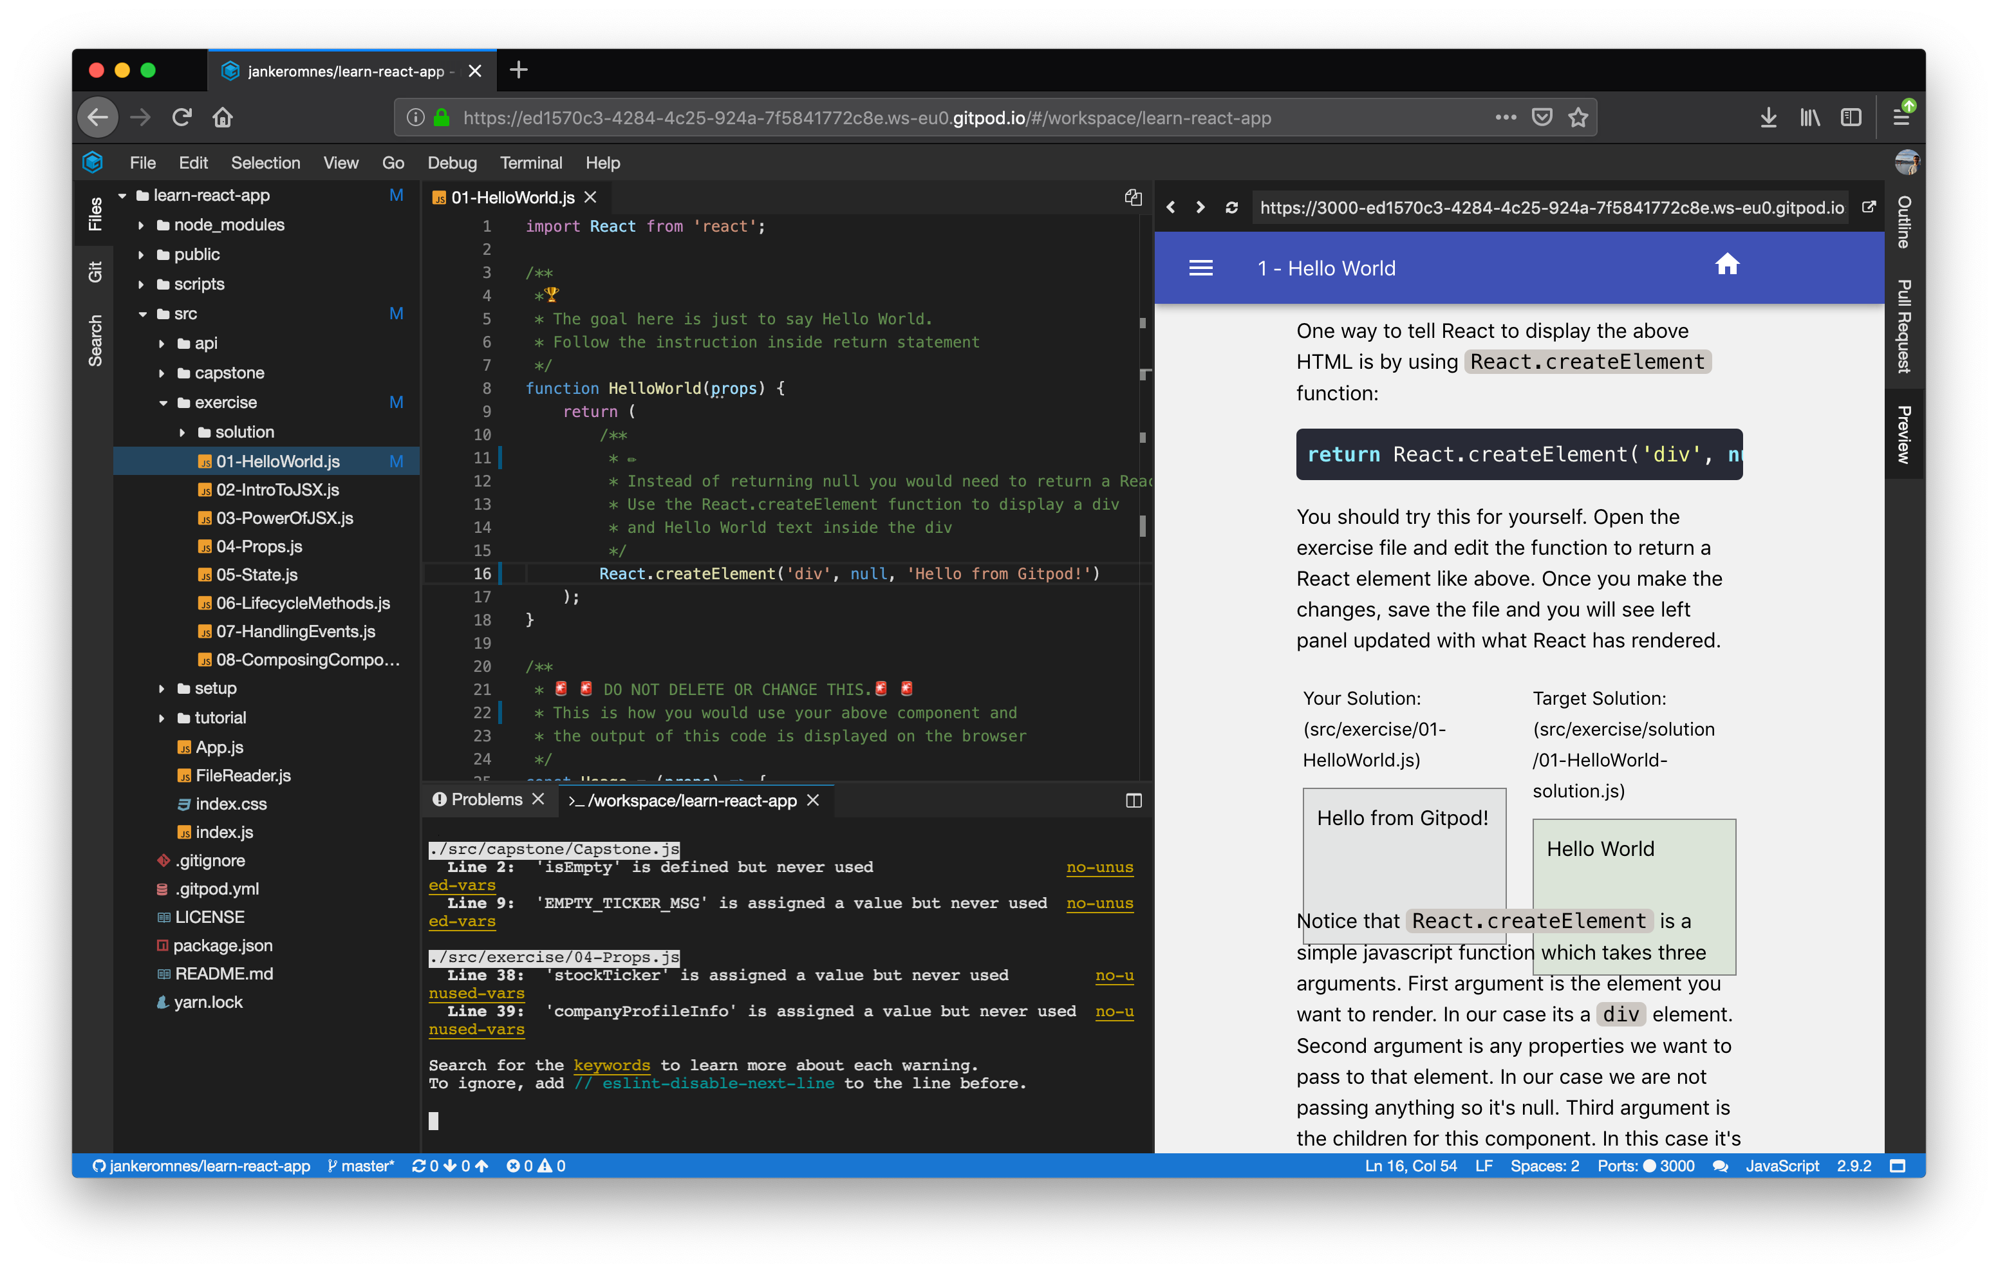Viewport: 1998px width, 1273px height.
Task: Open tutorial hamburger menu in preview
Action: [1200, 268]
